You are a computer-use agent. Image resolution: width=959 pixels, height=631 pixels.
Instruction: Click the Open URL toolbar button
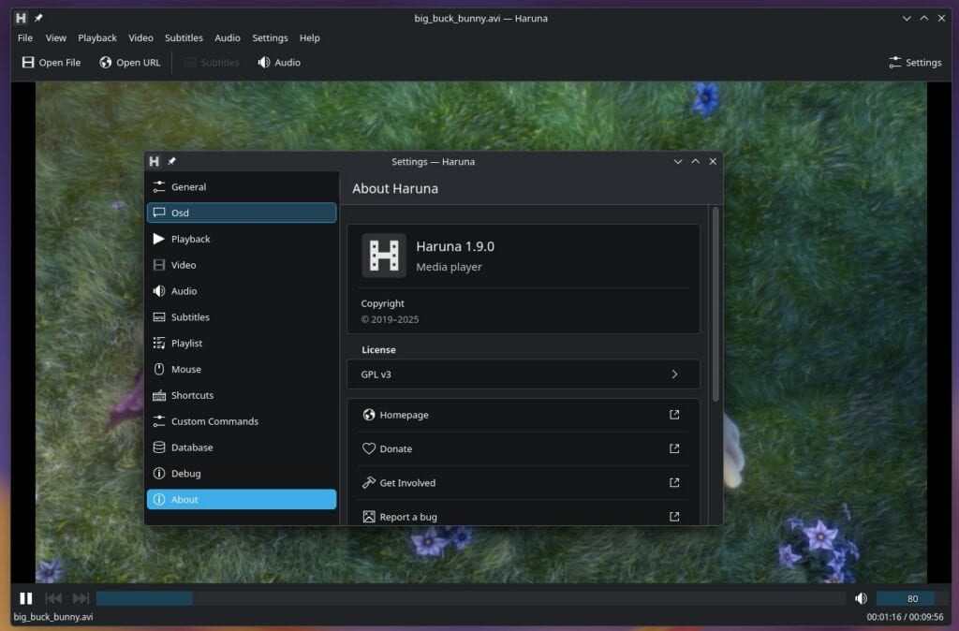point(130,63)
